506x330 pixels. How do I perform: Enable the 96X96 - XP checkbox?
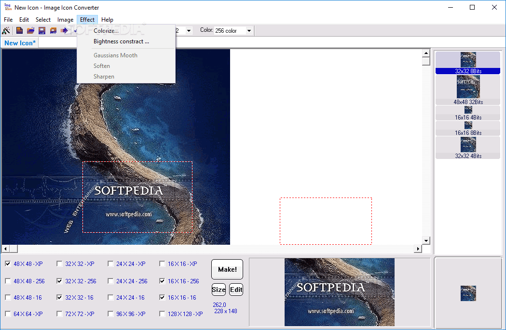coord(110,314)
